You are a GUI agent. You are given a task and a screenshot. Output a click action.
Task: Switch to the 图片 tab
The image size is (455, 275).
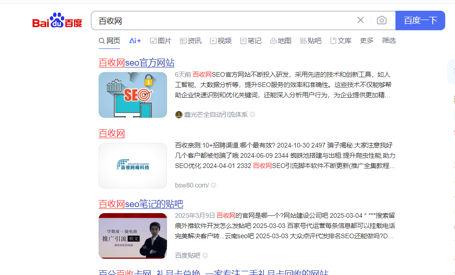[161, 41]
